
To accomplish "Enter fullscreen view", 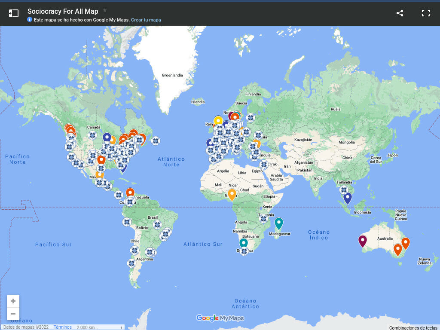I will click(x=426, y=13).
